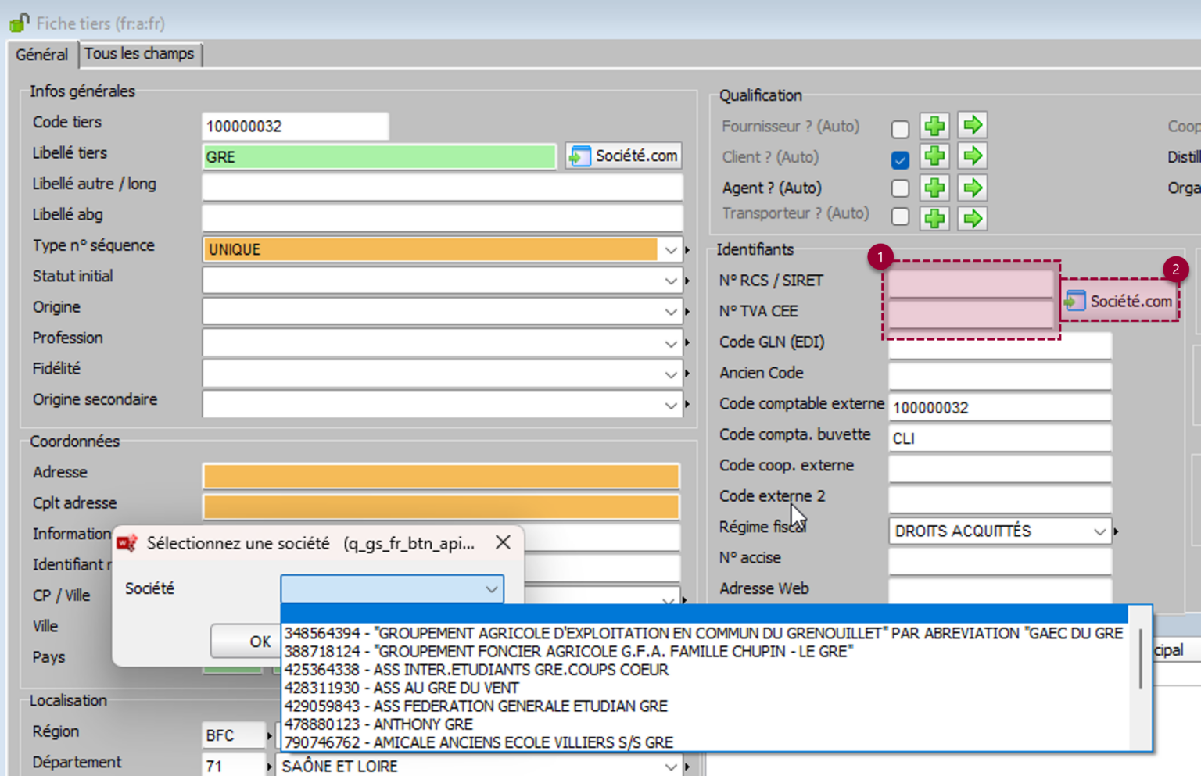1201x776 pixels.
Task: Open the Société combo box arrow
Action: pos(491,589)
